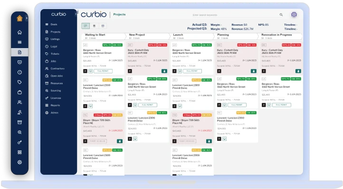Click the magnifier search icon in the header
Image resolution: width=343 pixels, height=189 pixels.
(281, 15)
